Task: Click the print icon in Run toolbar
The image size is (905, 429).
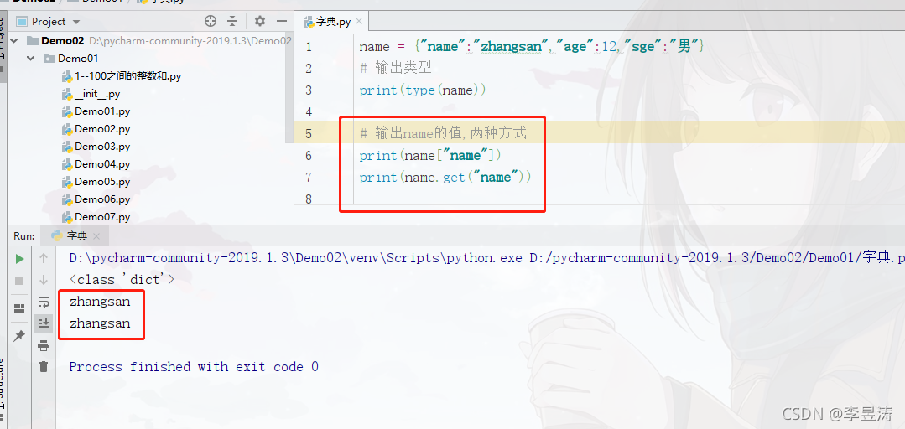Action: point(44,345)
